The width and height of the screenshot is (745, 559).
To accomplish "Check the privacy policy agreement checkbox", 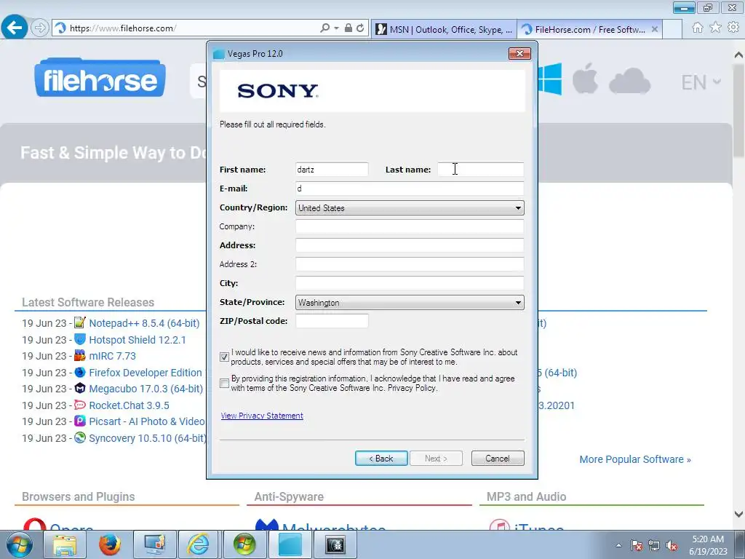I will click(225, 383).
